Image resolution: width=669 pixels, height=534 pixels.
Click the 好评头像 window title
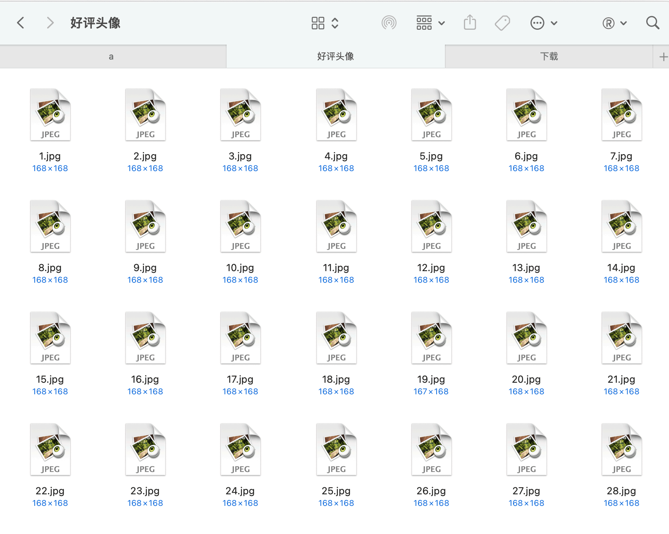click(x=95, y=23)
